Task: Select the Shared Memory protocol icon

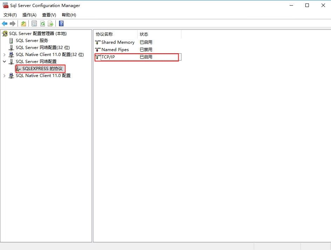Action: point(98,42)
